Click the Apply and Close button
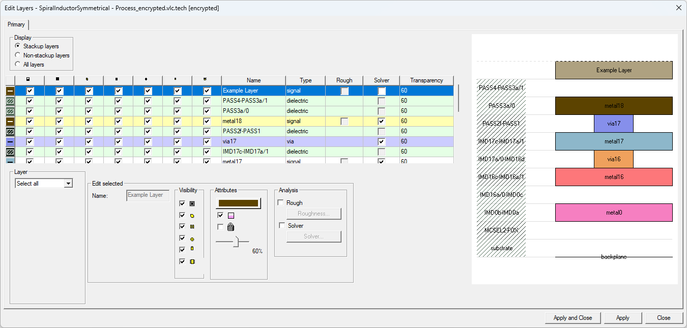This screenshot has height=328, width=687. pyautogui.click(x=572, y=317)
